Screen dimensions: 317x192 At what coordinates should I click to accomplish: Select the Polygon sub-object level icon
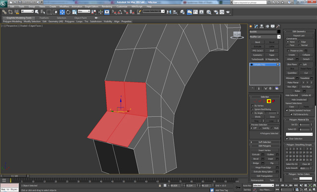pos(269,101)
